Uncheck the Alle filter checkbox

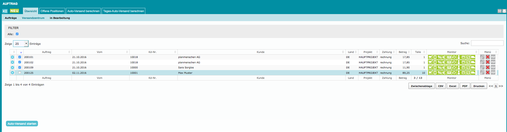point(17,34)
